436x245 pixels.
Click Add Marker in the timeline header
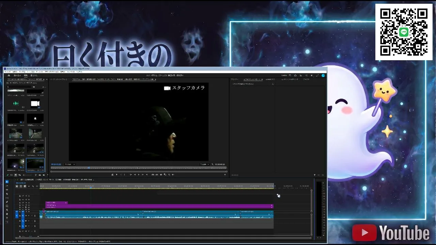tap(29, 186)
